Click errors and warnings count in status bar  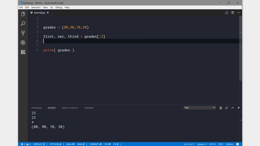point(26,144)
